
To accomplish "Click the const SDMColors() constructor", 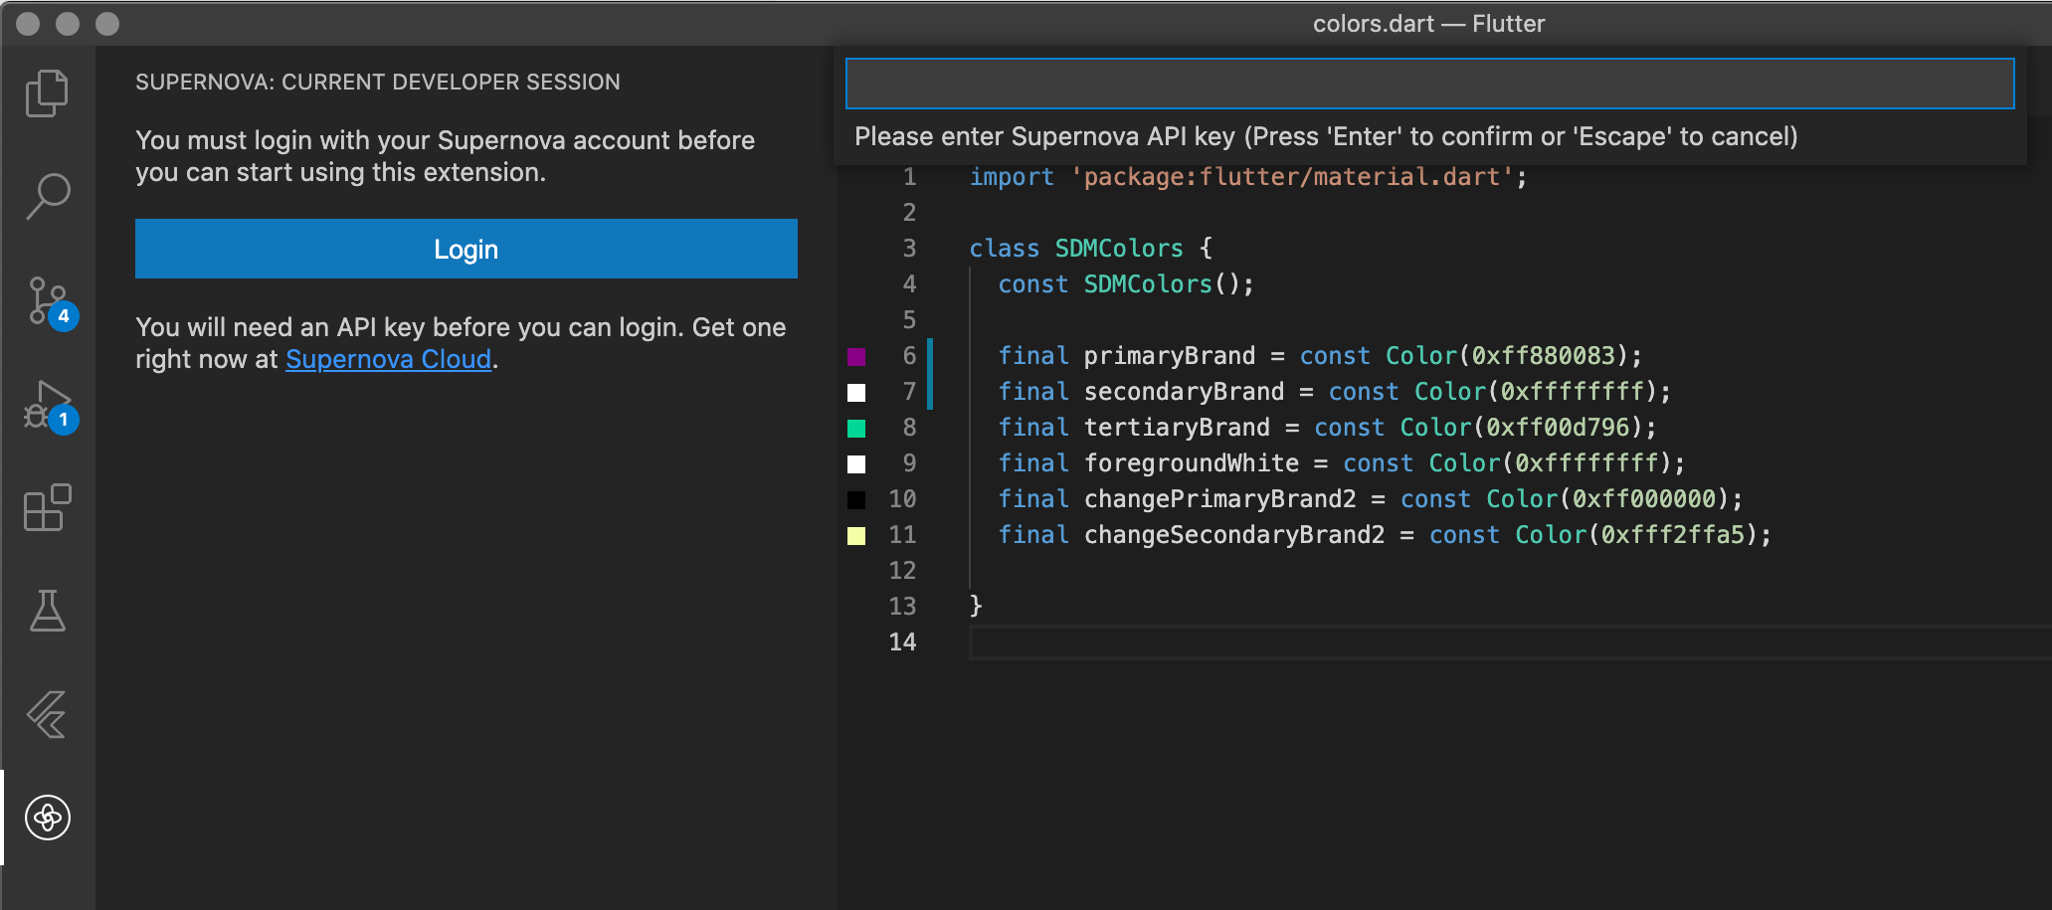I will pos(1126,284).
